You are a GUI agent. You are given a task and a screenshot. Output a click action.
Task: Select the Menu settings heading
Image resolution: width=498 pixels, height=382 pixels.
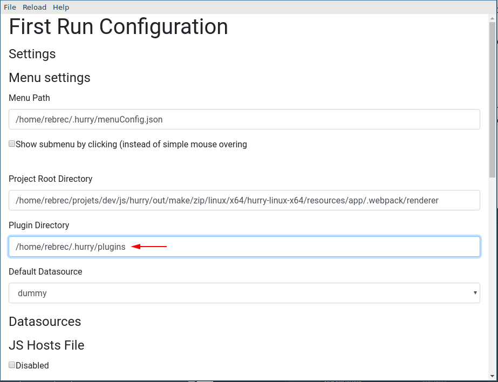pos(50,78)
